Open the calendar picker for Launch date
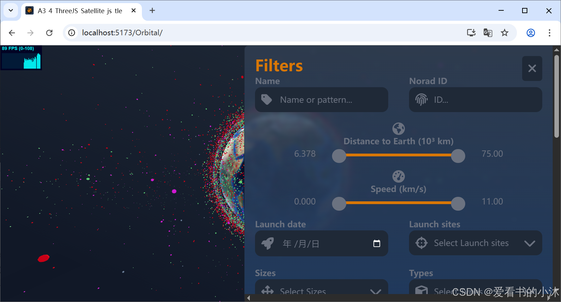This screenshot has height=302, width=561. [376, 244]
